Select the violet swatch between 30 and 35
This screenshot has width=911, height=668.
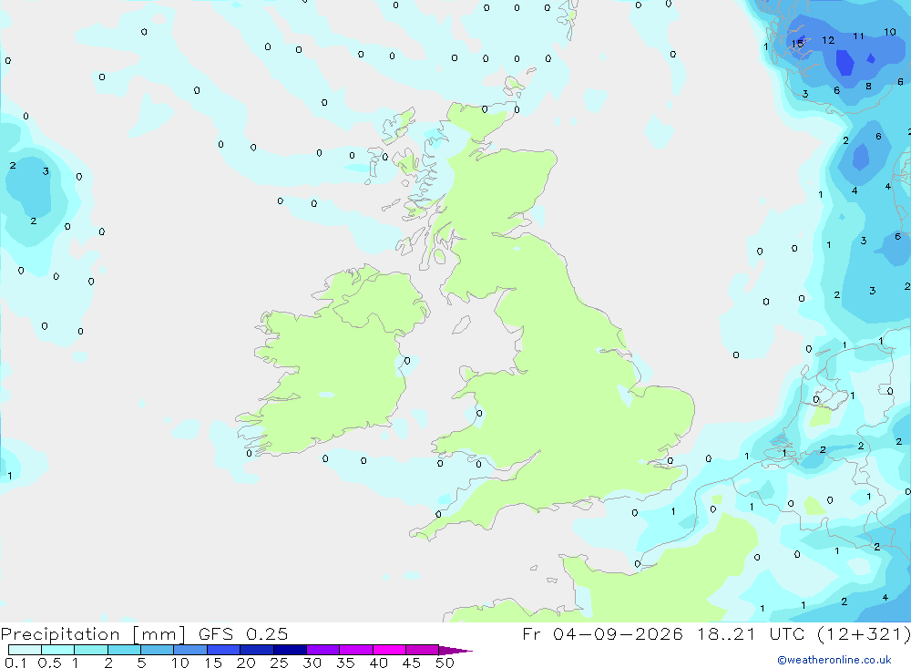tap(322, 650)
